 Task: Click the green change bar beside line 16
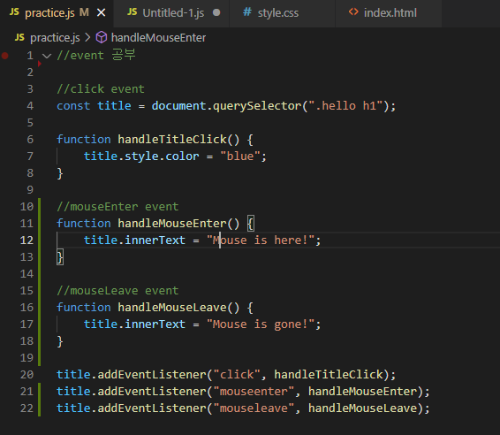click(x=39, y=308)
